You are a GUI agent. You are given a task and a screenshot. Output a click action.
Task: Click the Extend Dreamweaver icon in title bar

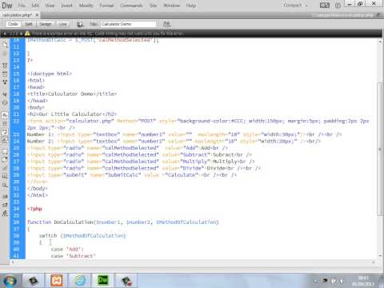click(325, 6)
